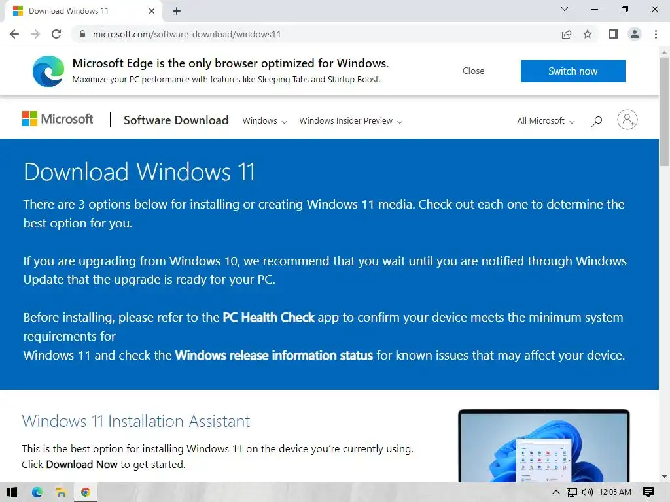Click the browser forward arrow
This screenshot has height=502, width=670.
click(x=35, y=34)
